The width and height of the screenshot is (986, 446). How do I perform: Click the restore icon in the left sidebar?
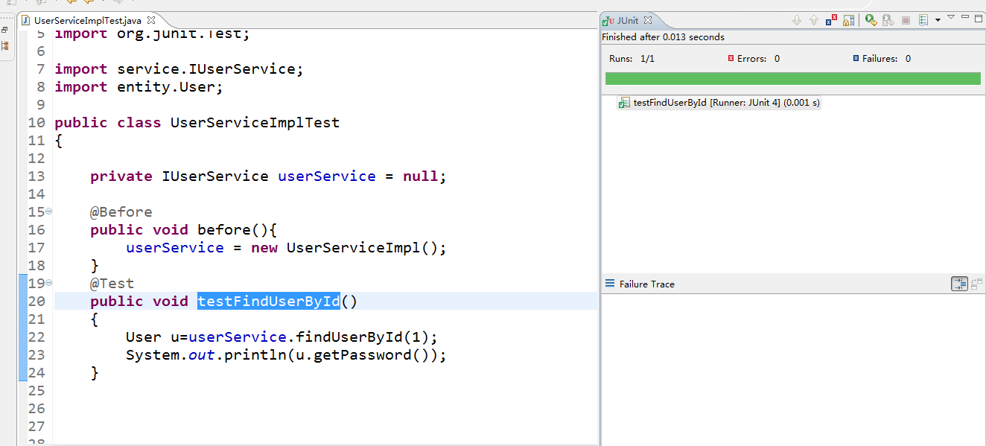[5, 30]
